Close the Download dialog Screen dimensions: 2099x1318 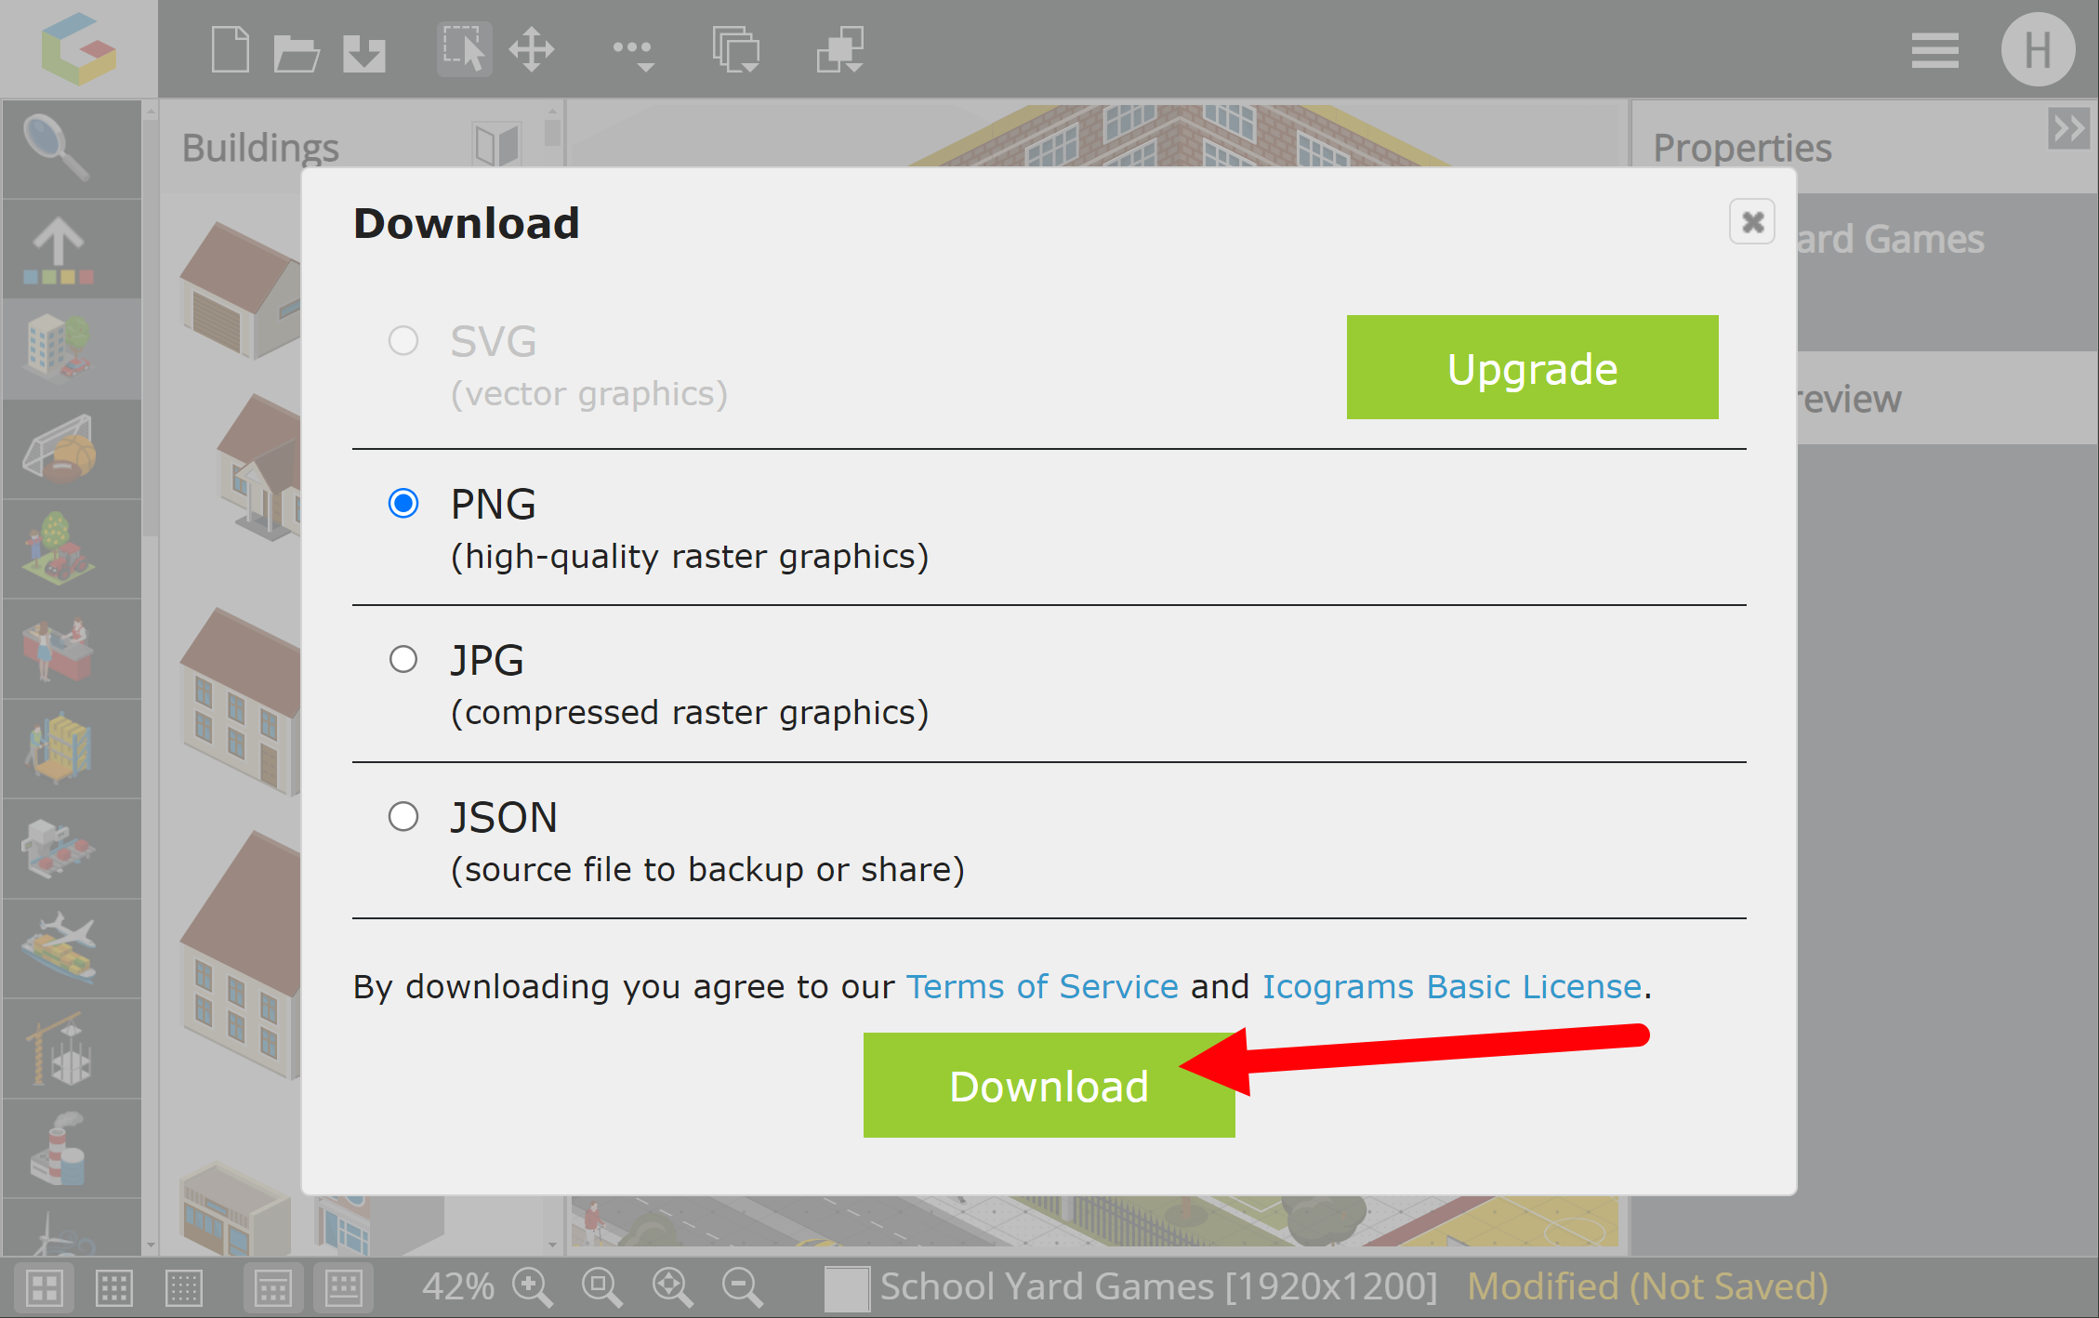[x=1752, y=222]
